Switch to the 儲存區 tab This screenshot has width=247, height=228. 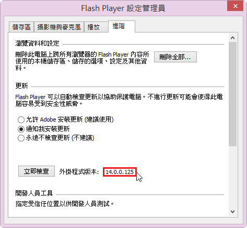[x=21, y=27]
